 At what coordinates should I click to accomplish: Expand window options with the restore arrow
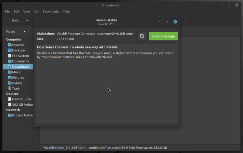[x=167, y=22]
